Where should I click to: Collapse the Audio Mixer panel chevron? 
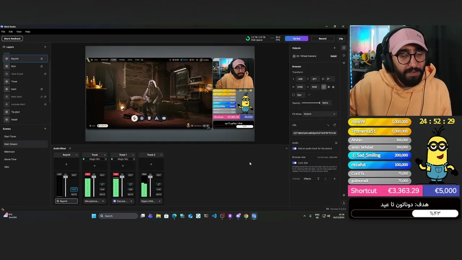(287, 148)
